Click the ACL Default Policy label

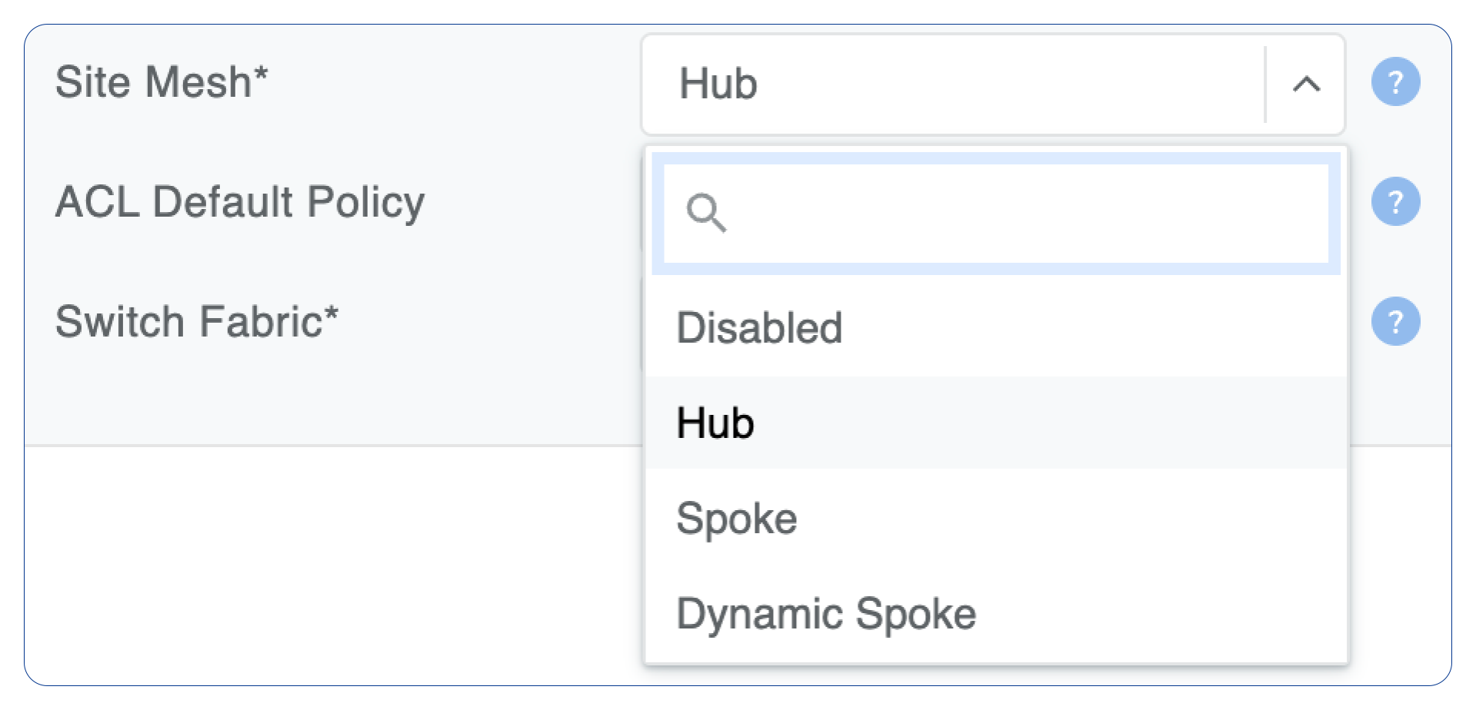click(239, 202)
